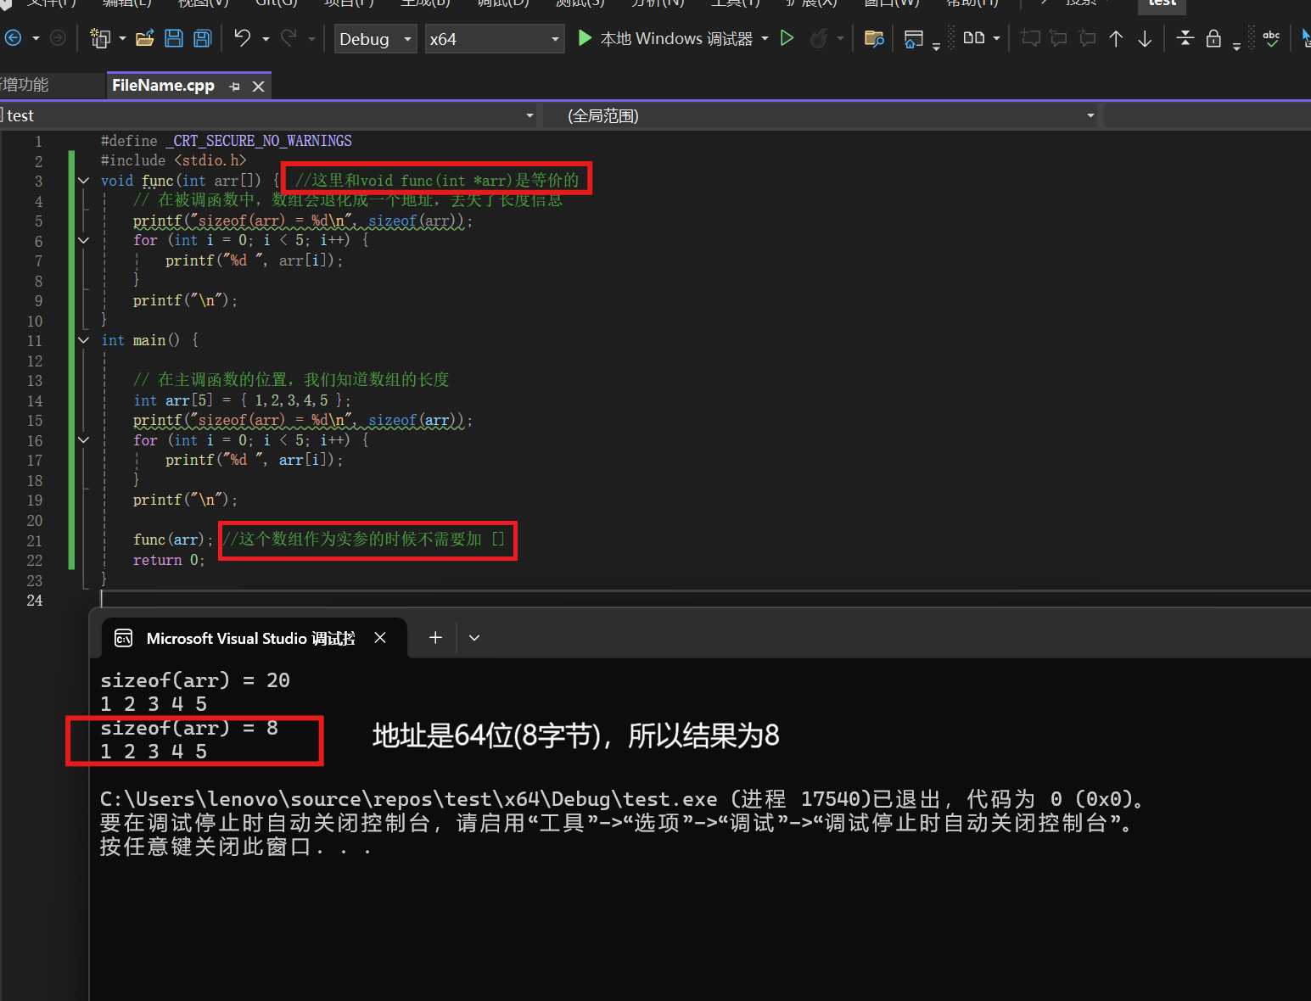Open the Find in Files icon

pyautogui.click(x=874, y=38)
